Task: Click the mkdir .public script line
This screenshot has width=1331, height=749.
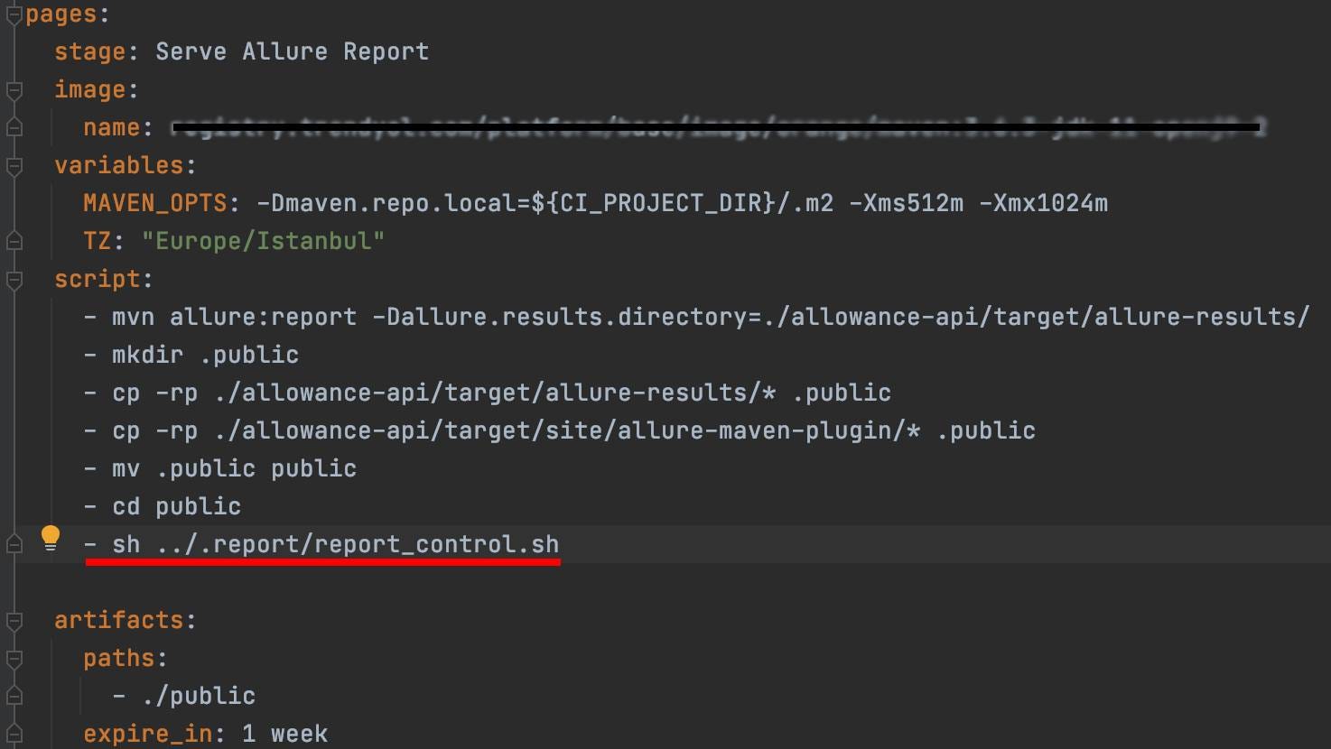Action: click(191, 355)
